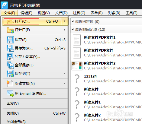Screen dimensions: 142x124
Task: Click the question mark icon beside 新建文件1
Action: pos(77,104)
